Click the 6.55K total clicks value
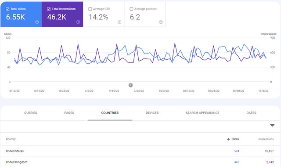The height and width of the screenshot is (167, 281). point(15,17)
